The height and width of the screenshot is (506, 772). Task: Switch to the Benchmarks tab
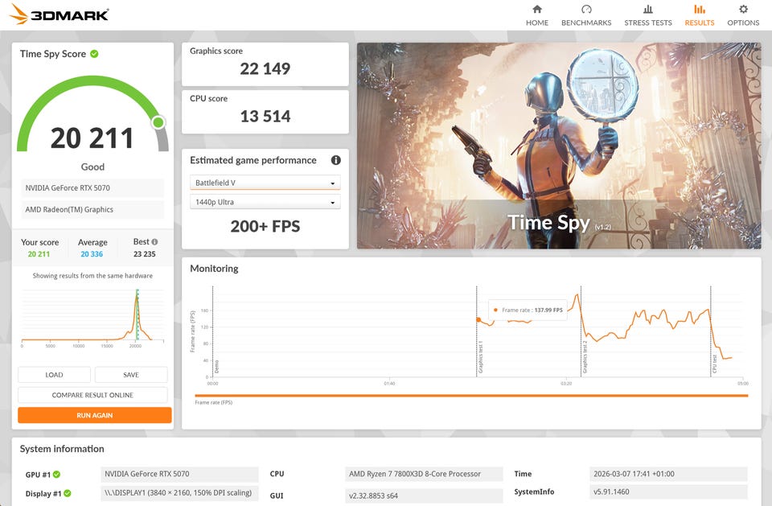pos(586,15)
